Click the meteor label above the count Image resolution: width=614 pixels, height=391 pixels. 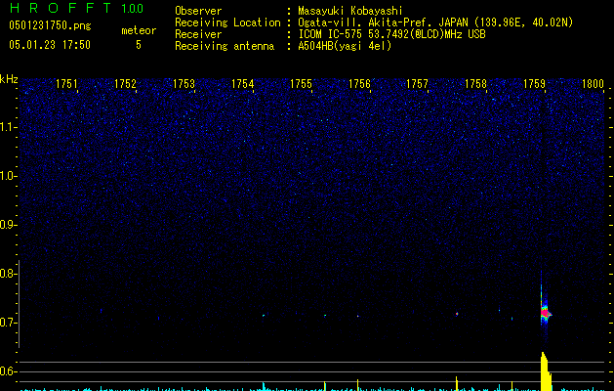pyautogui.click(x=139, y=30)
